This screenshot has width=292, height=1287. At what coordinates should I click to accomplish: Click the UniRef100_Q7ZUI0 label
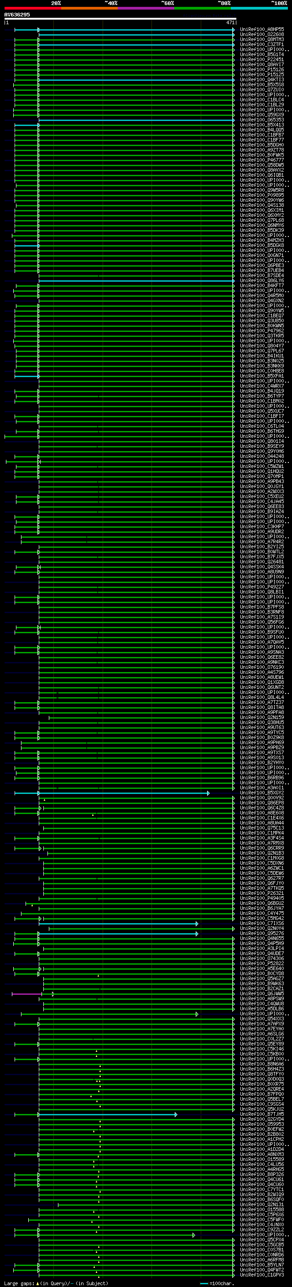point(262,89)
